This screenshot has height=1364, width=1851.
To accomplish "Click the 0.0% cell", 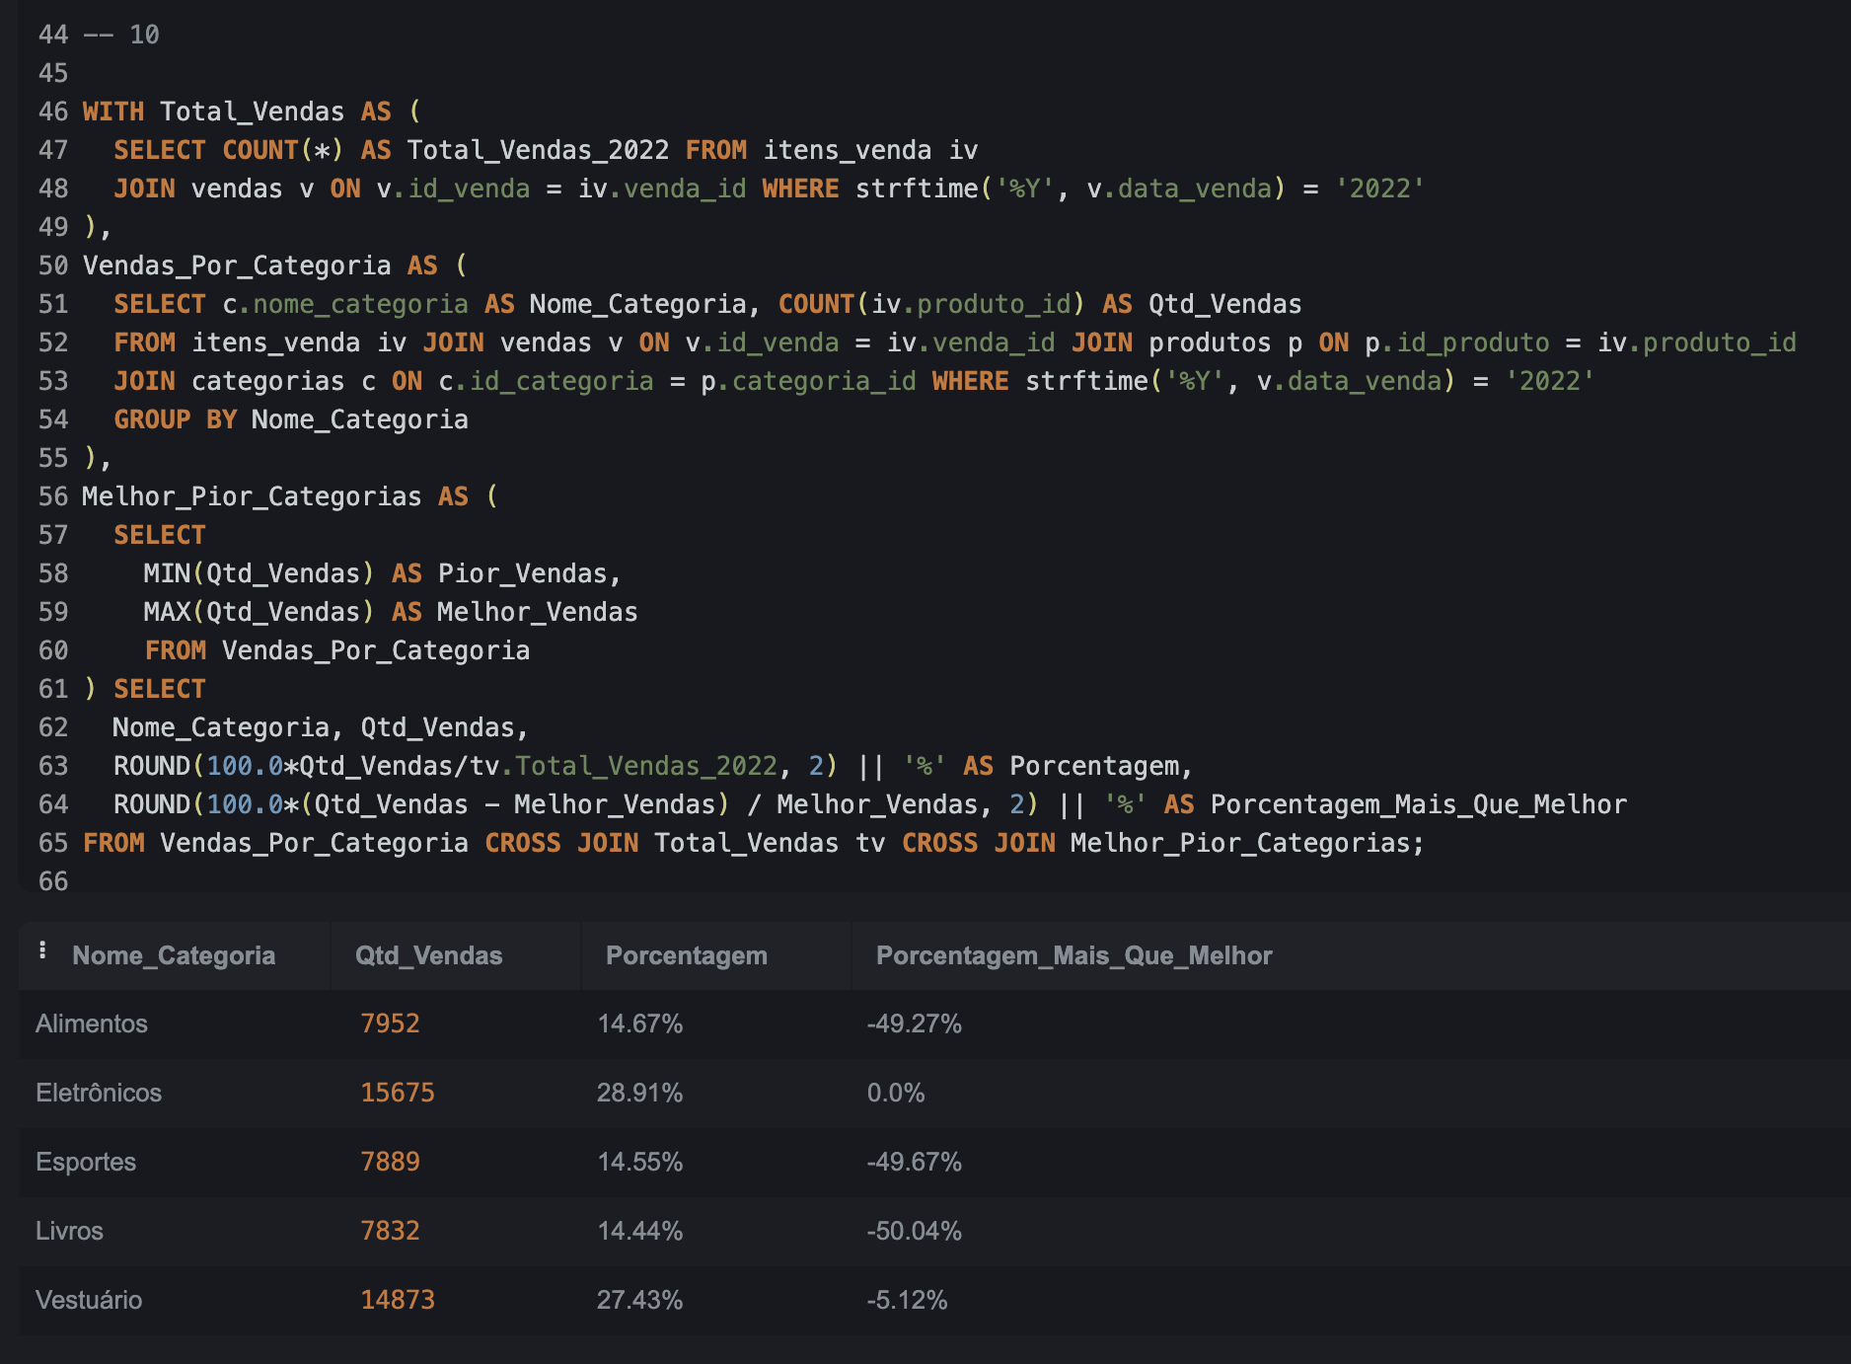I will coord(896,1093).
